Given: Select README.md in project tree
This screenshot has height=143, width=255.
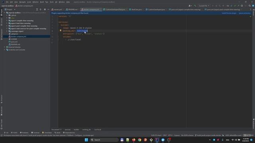Looking at the screenshot, I should 15,44.
